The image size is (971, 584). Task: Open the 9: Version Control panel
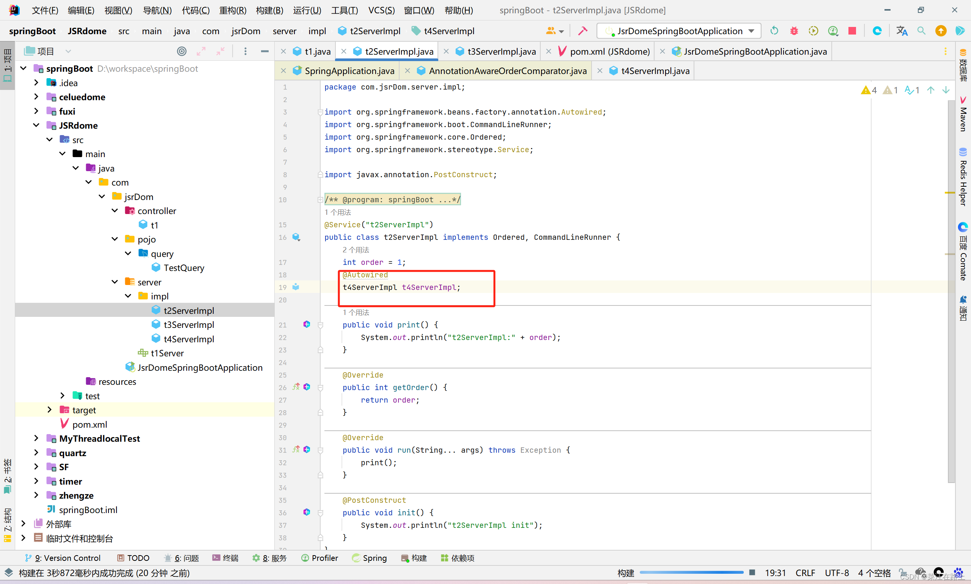tap(63, 558)
